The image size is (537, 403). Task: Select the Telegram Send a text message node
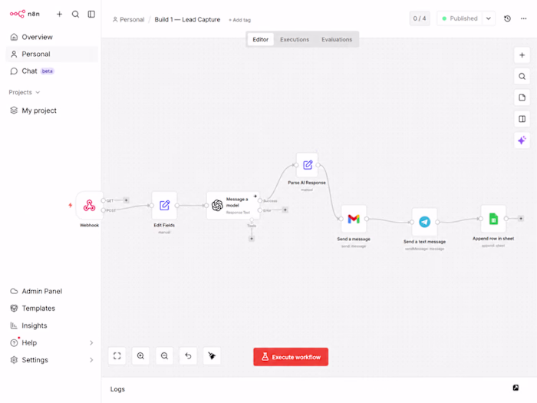point(425,222)
